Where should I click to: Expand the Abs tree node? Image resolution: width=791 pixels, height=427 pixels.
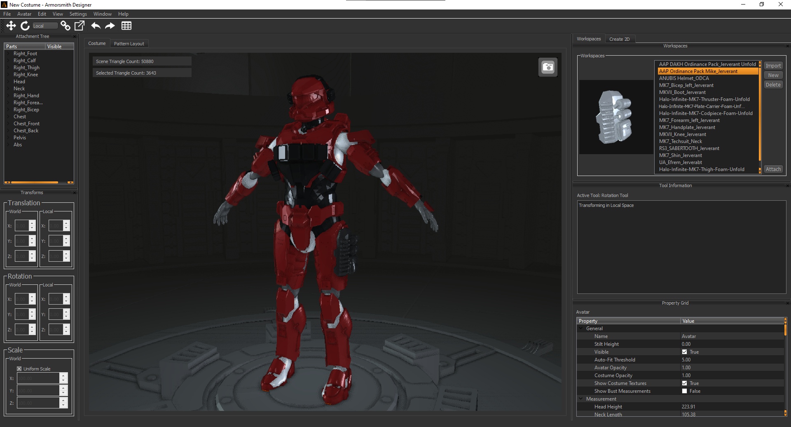(8, 145)
